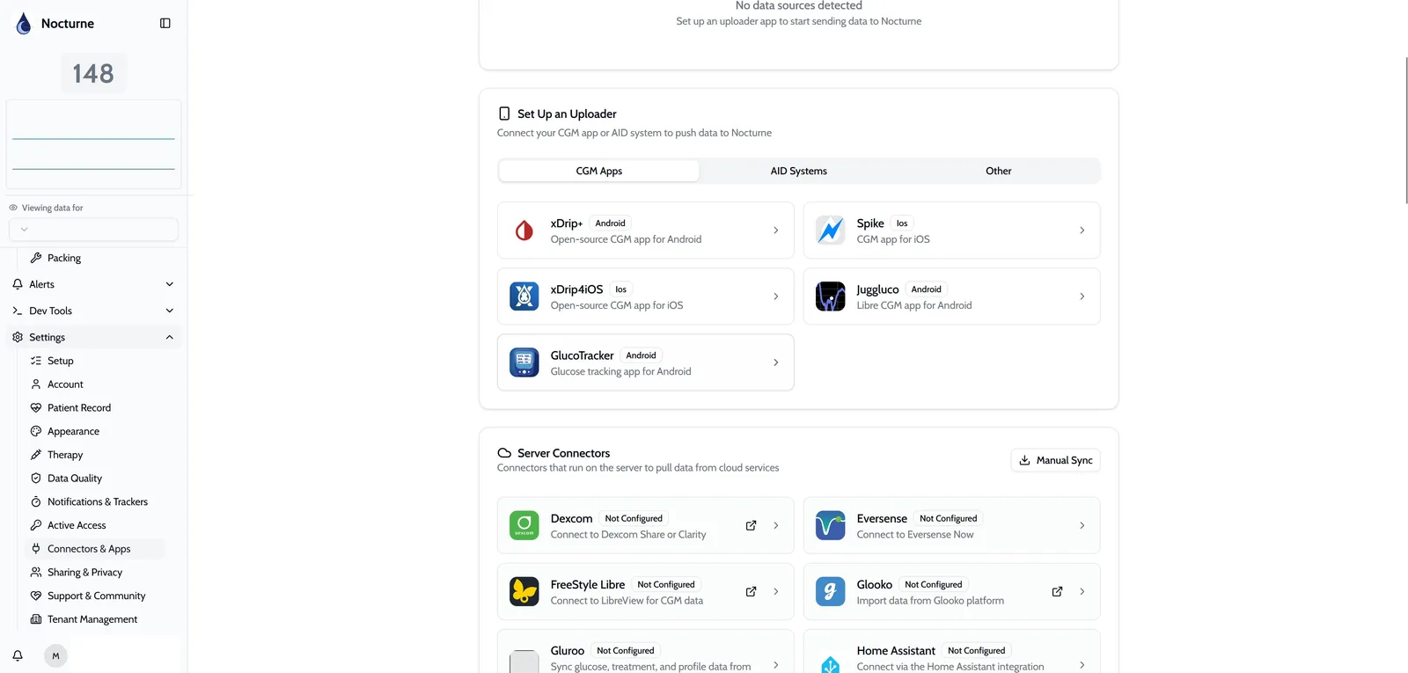
Task: Click the Android badge on xDrip+
Action: pyautogui.click(x=610, y=223)
